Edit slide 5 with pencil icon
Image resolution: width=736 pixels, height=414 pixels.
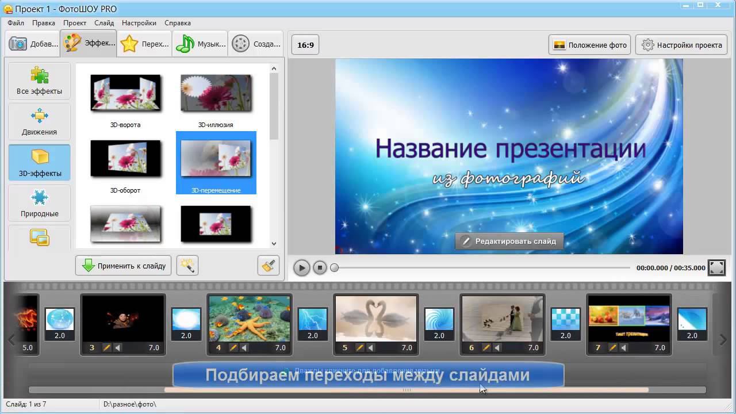(359, 347)
